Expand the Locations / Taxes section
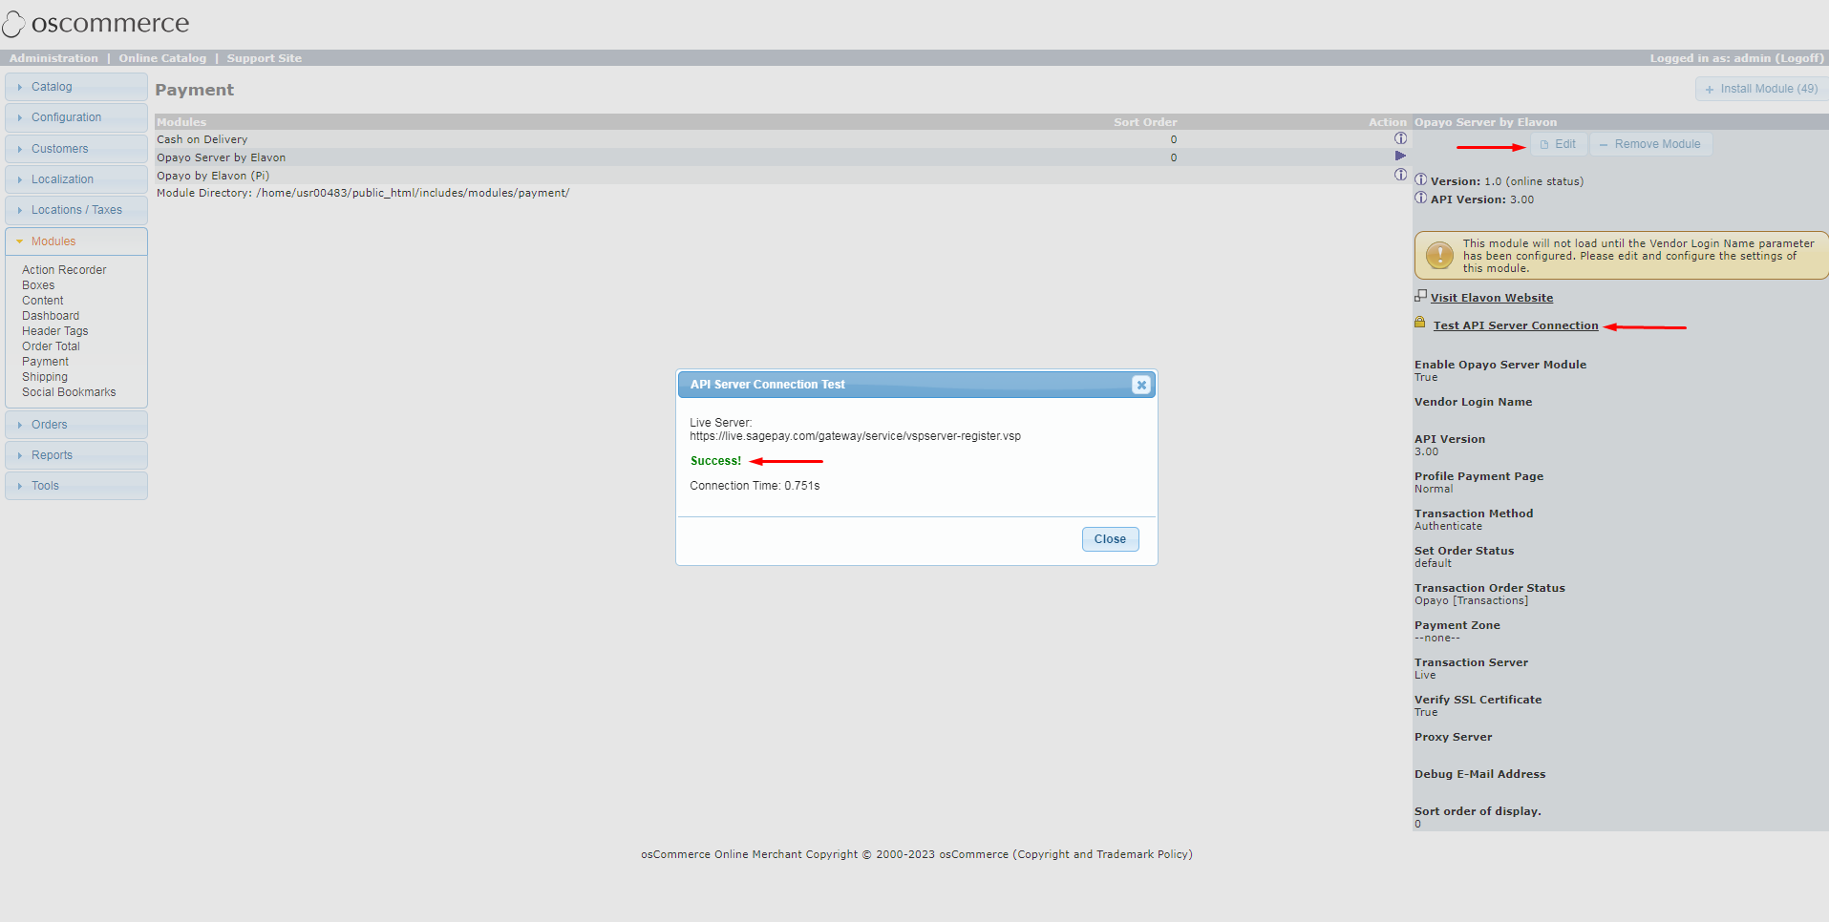Image resolution: width=1829 pixels, height=922 pixels. [x=76, y=210]
